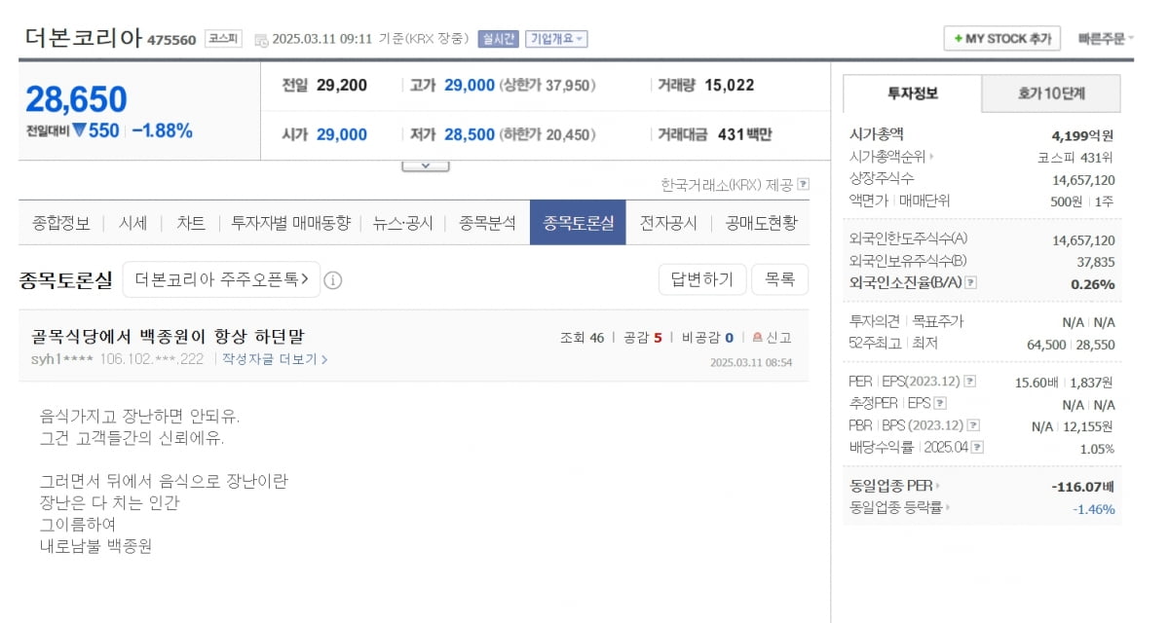Click the 공감 5 count
This screenshot has width=1169, height=623.
[x=643, y=338]
